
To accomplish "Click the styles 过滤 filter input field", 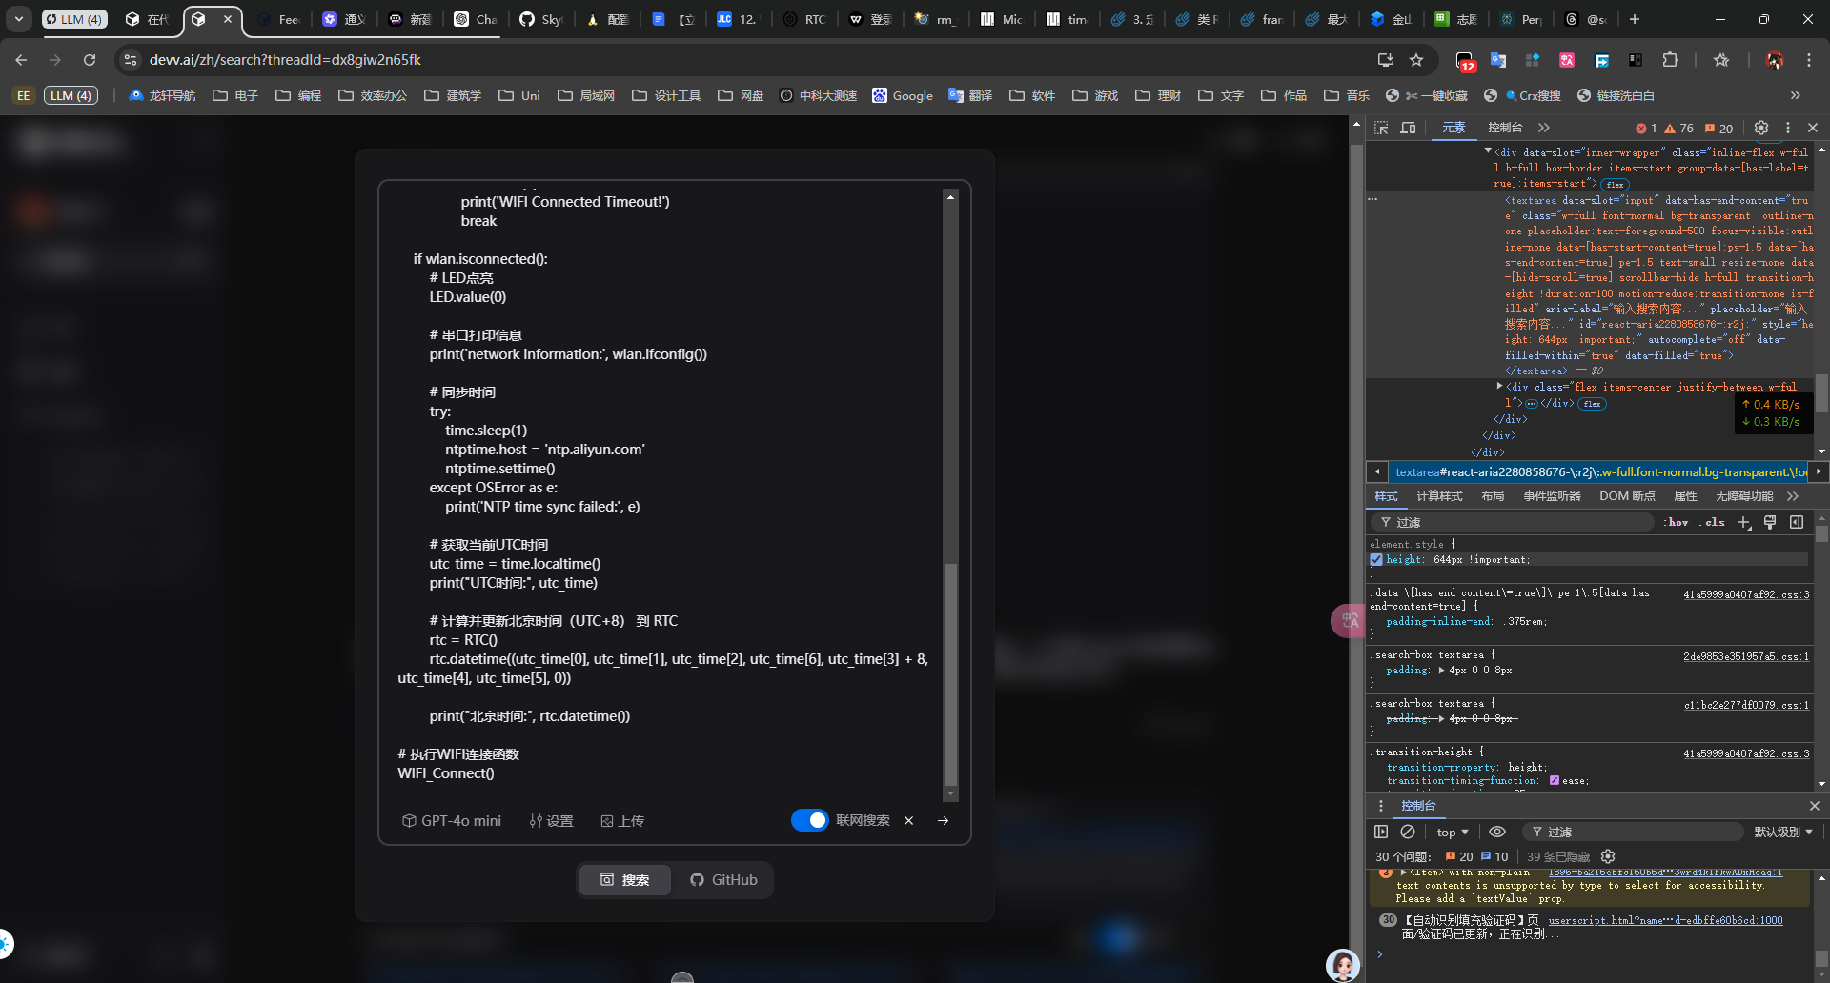I will click(x=1515, y=522).
